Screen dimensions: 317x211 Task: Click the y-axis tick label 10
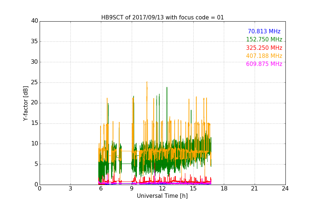tap(34, 144)
